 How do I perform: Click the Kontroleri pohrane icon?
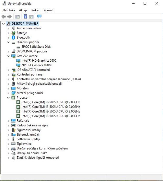click(13, 74)
